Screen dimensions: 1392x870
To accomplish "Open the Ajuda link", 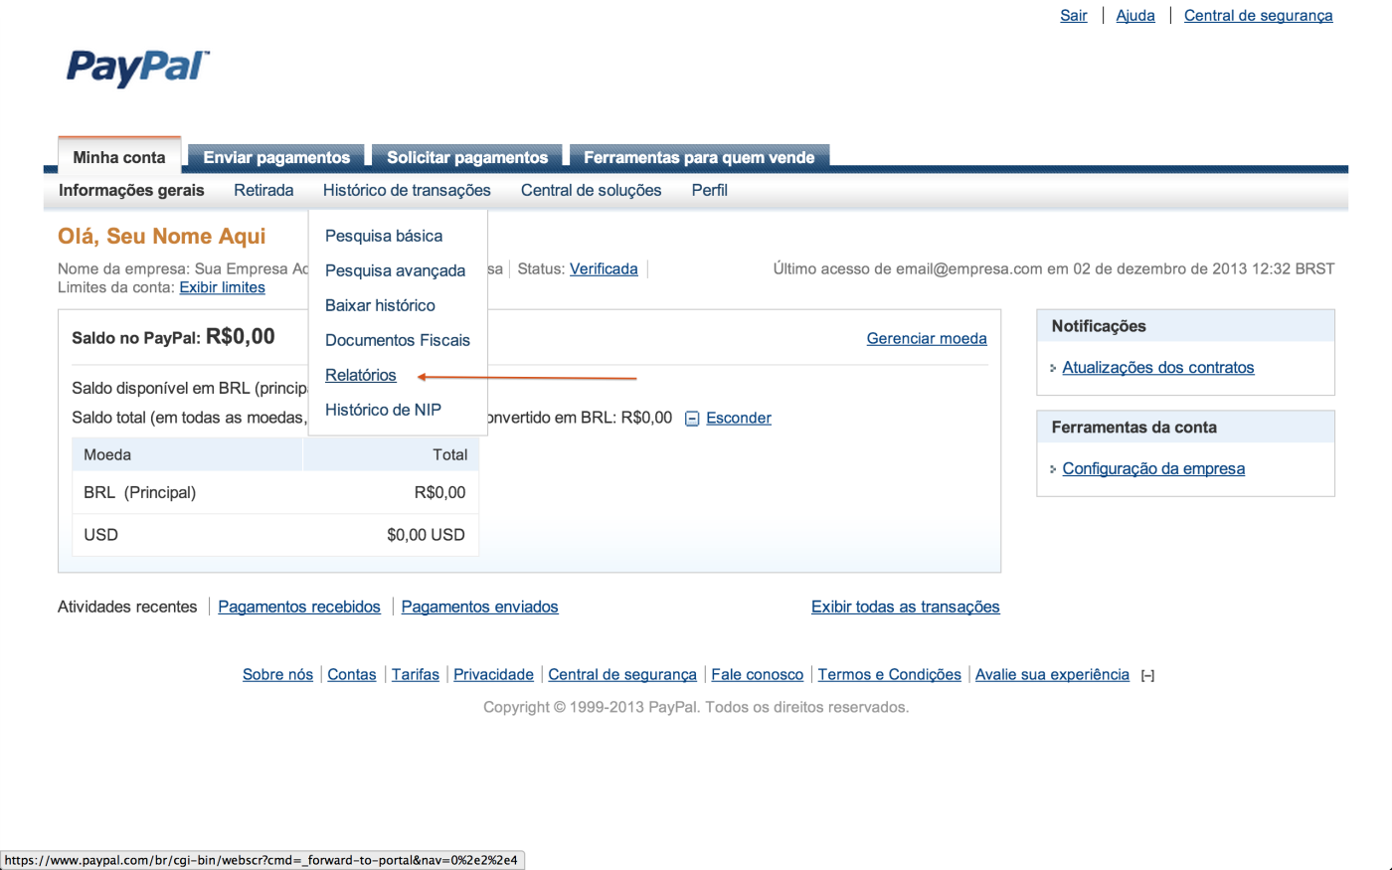I will point(1135,15).
